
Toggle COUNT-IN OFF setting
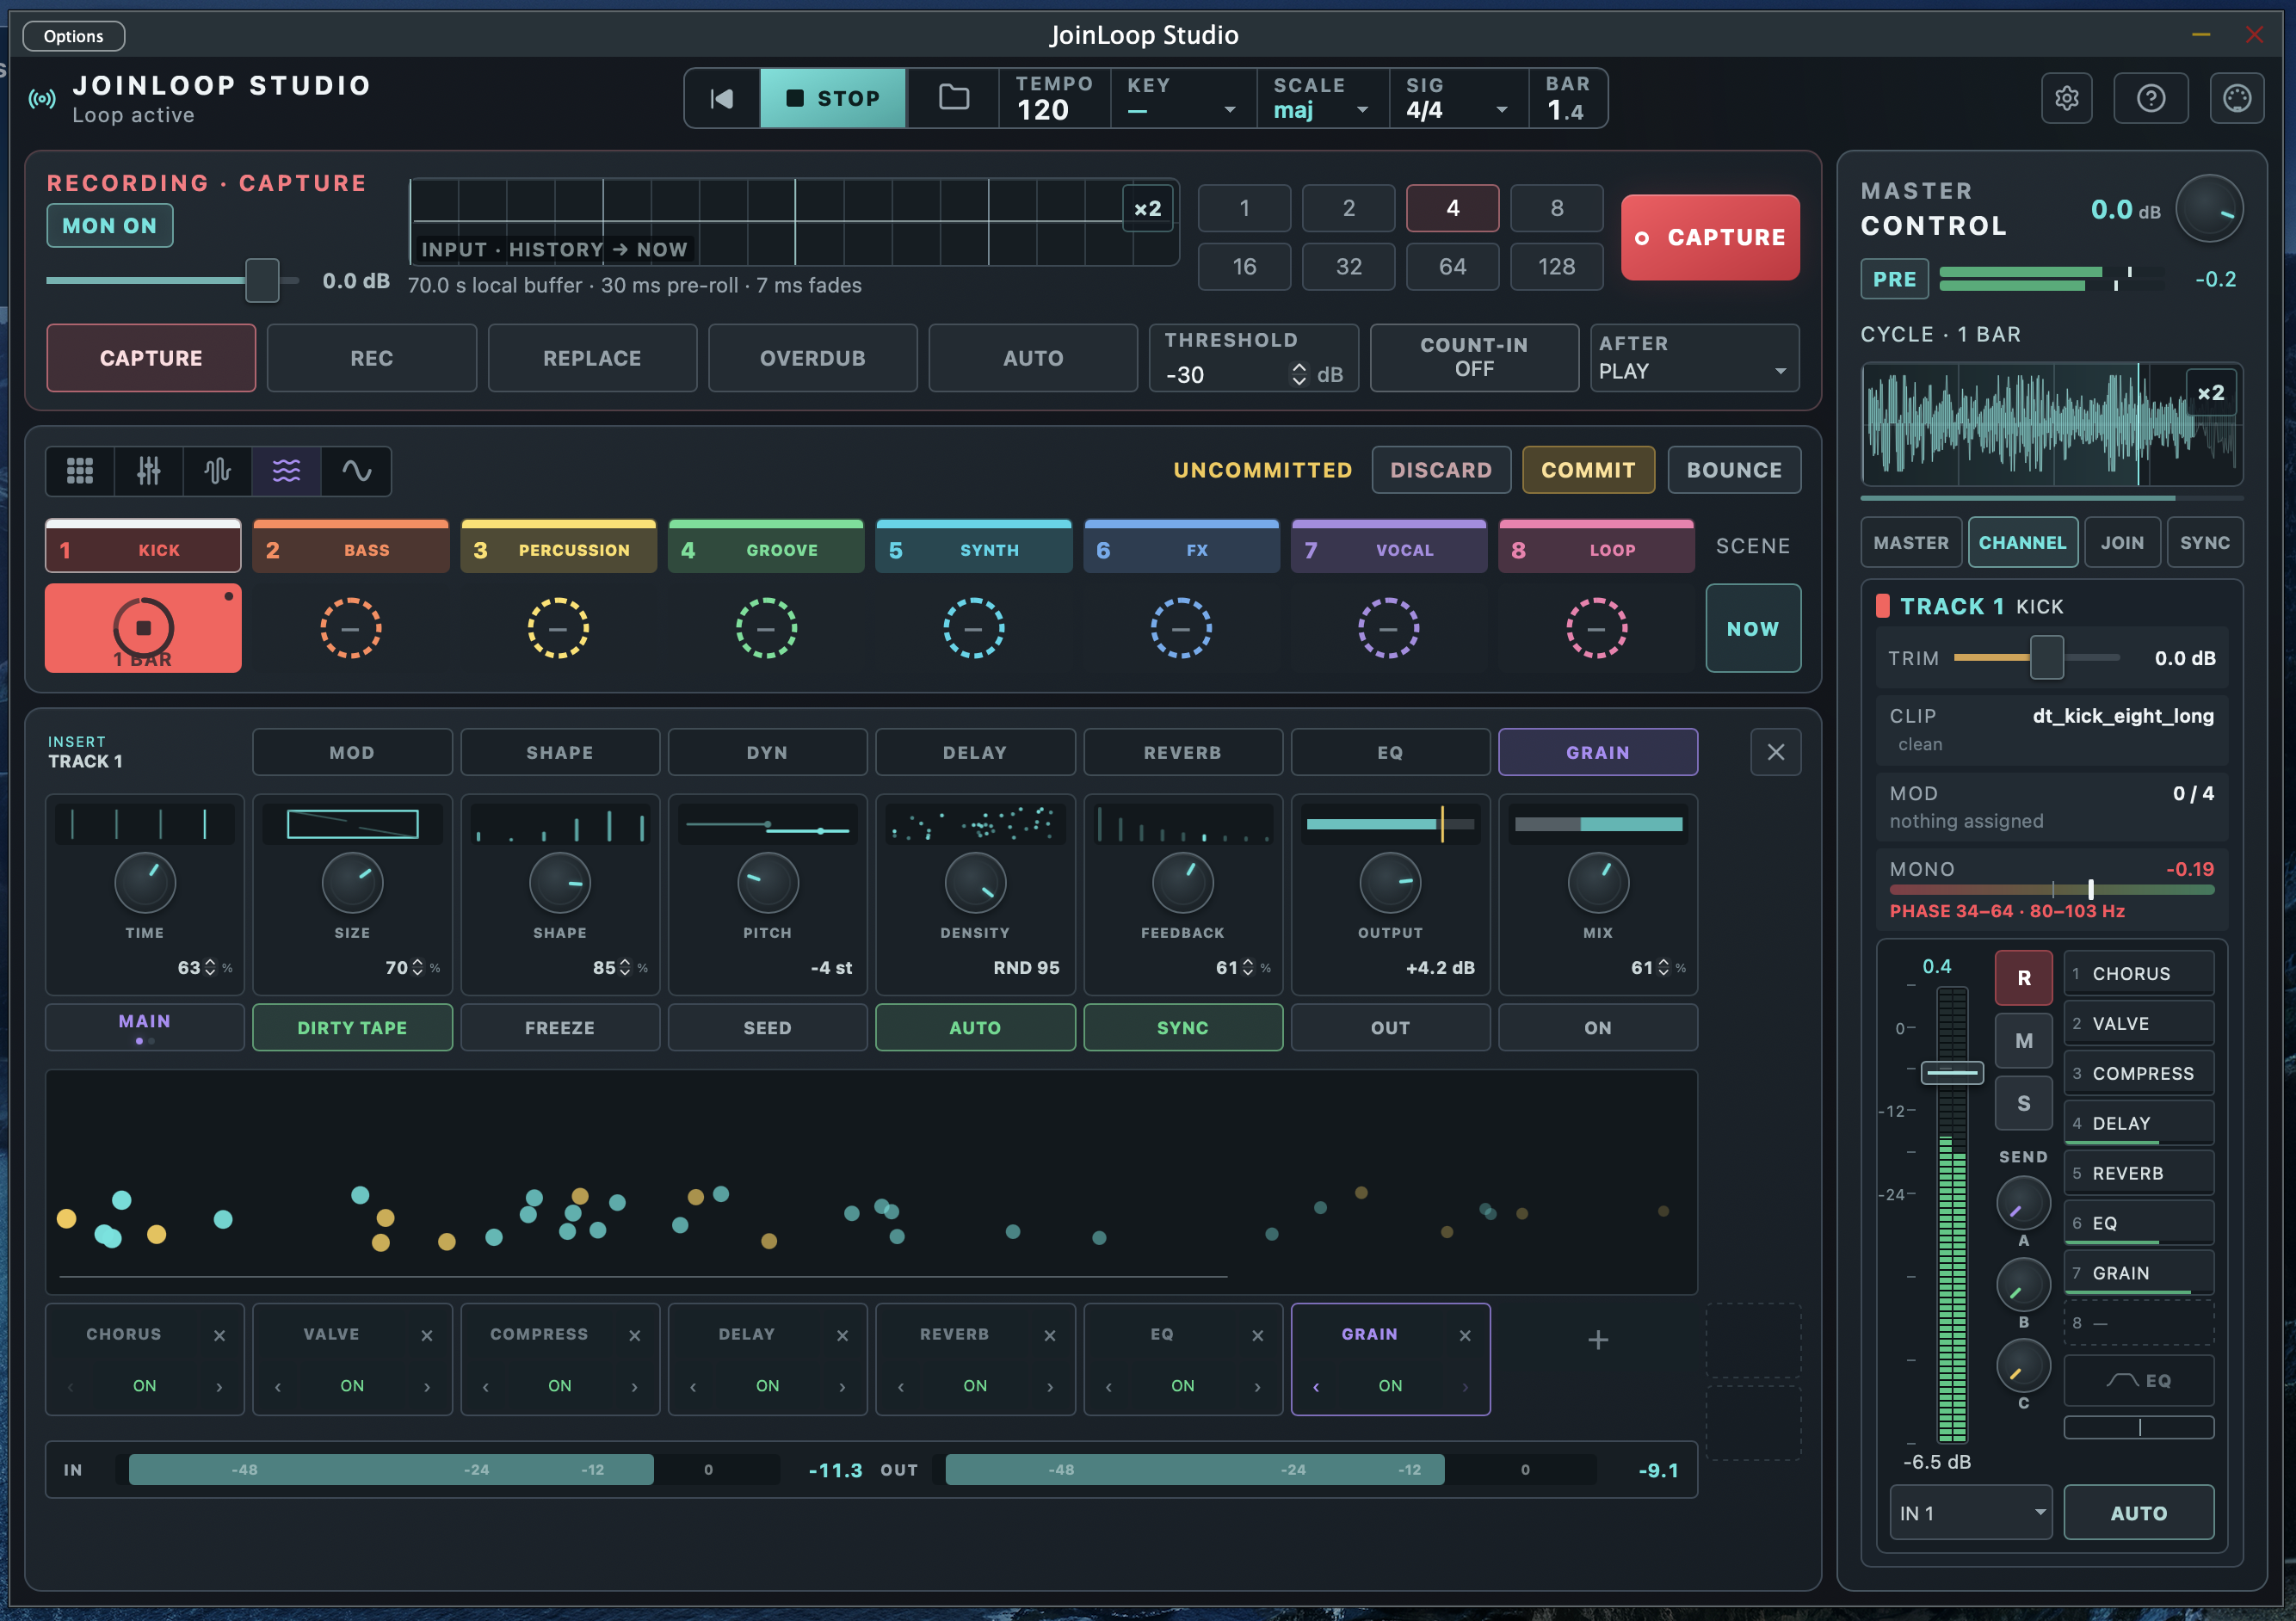point(1474,357)
